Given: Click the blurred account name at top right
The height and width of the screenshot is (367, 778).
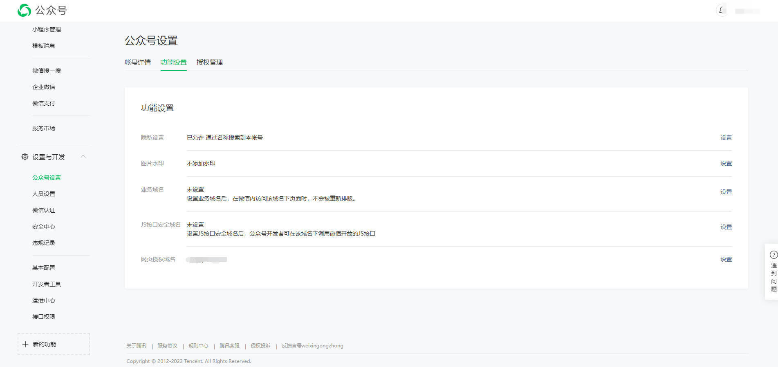Looking at the screenshot, I should (747, 11).
